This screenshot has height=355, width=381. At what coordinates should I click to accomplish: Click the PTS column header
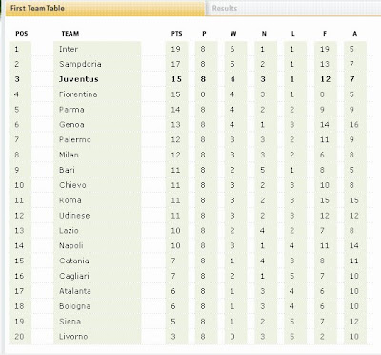click(177, 34)
